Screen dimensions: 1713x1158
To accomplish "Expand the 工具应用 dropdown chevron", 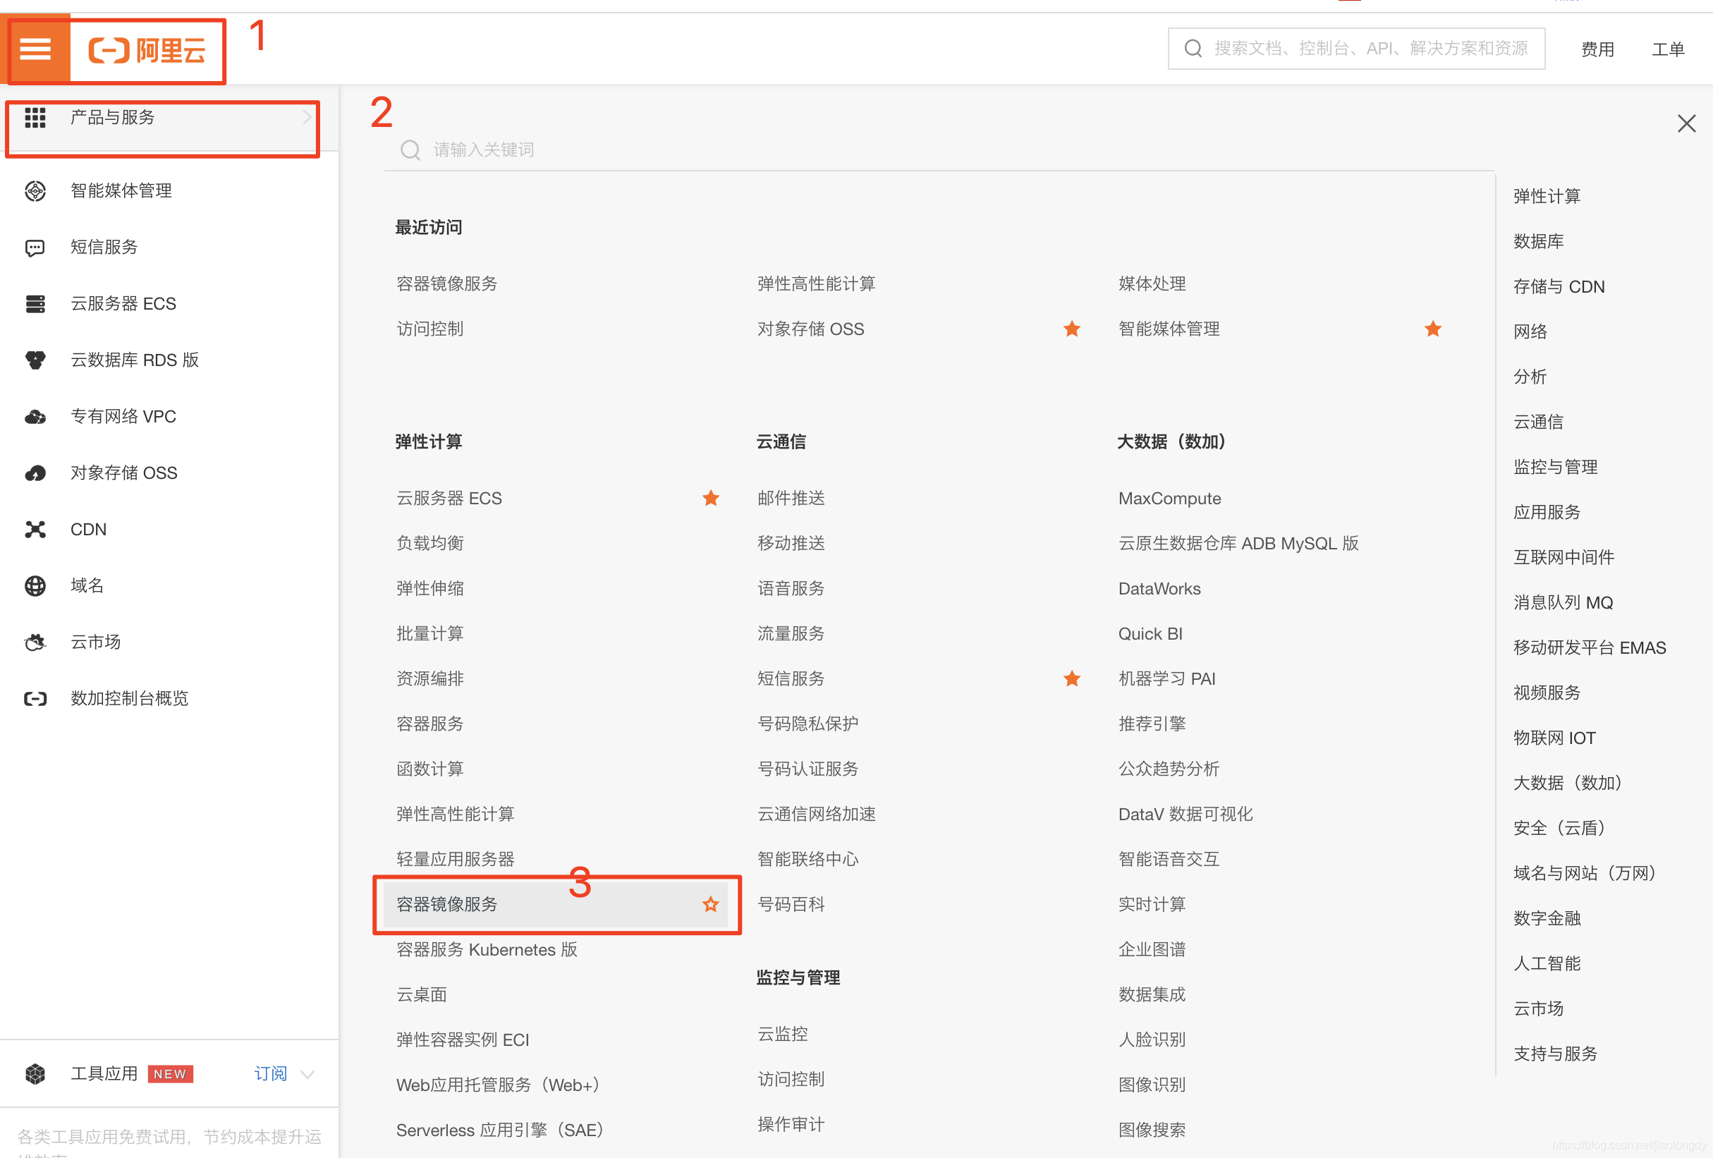I will (x=307, y=1074).
